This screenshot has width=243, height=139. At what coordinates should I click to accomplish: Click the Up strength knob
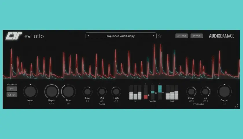[205, 92]
